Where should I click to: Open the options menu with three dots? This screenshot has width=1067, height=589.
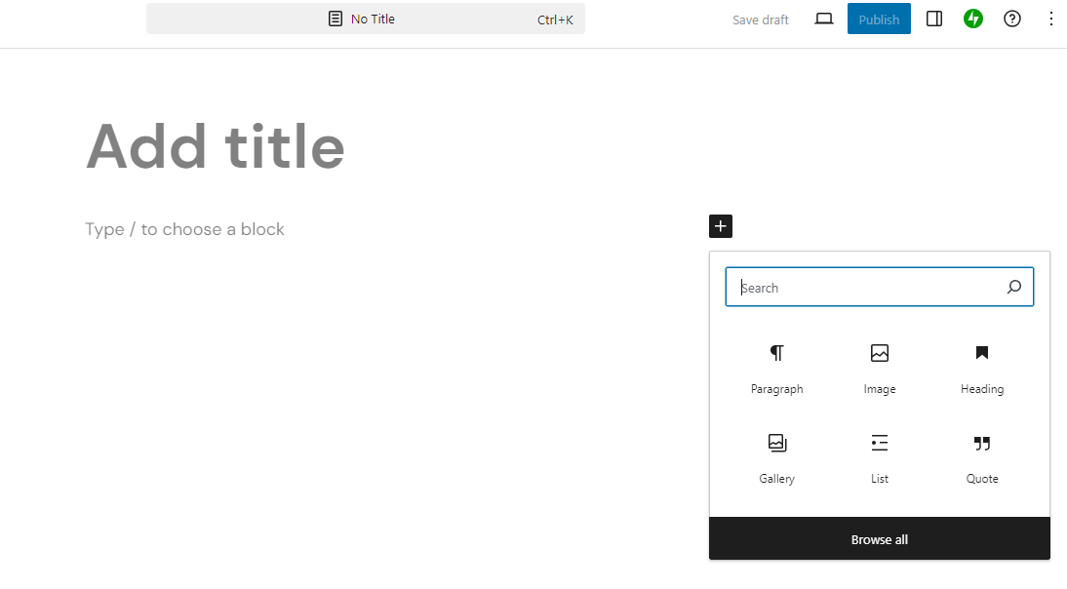coord(1050,19)
